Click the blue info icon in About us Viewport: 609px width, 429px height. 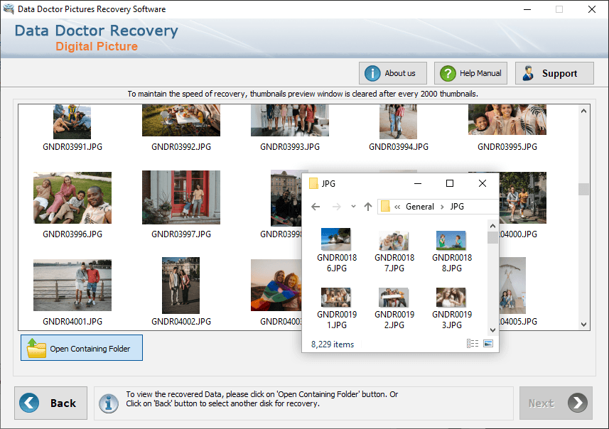372,73
